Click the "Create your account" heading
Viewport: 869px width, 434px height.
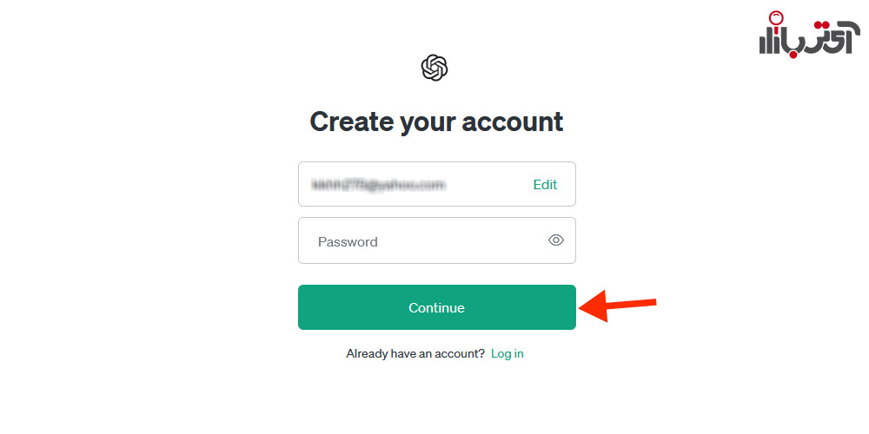click(436, 122)
